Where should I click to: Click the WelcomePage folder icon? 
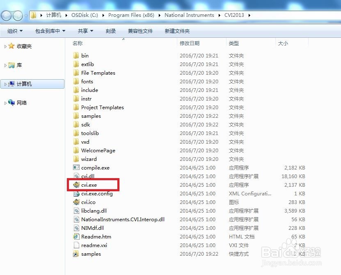coord(76,150)
